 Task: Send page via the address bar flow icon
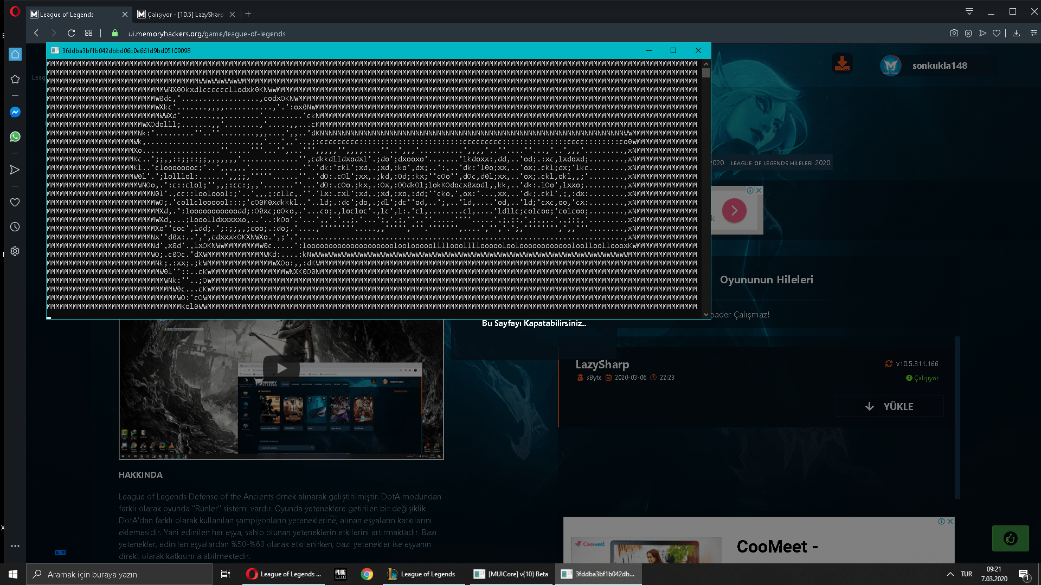click(x=982, y=33)
